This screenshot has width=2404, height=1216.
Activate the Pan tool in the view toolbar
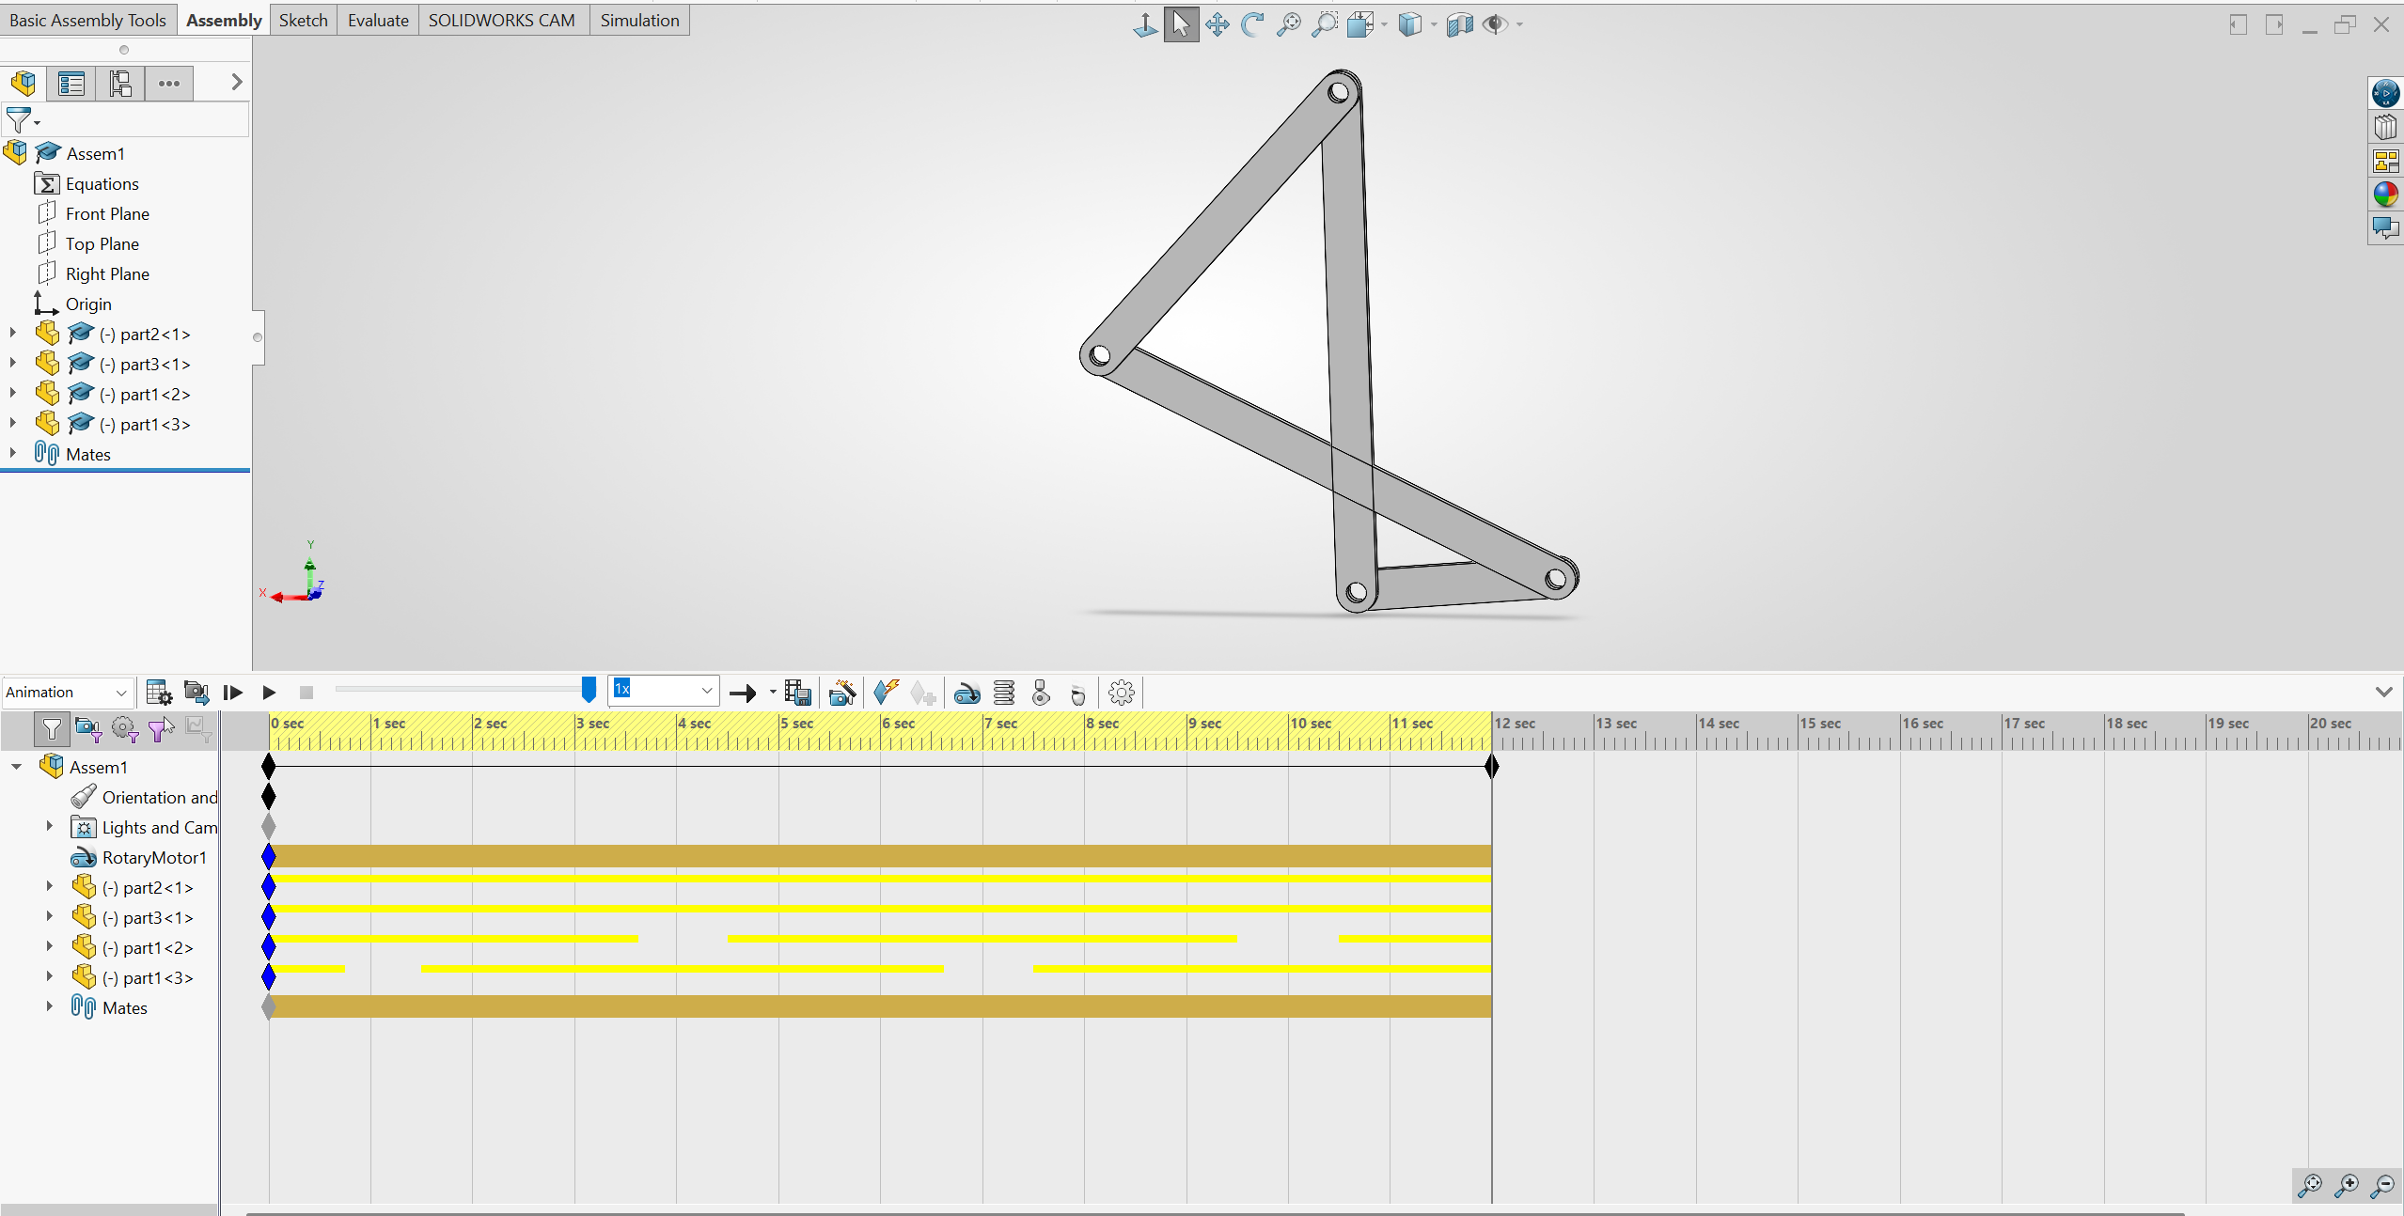tap(1216, 24)
